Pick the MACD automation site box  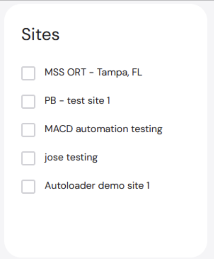point(28,130)
